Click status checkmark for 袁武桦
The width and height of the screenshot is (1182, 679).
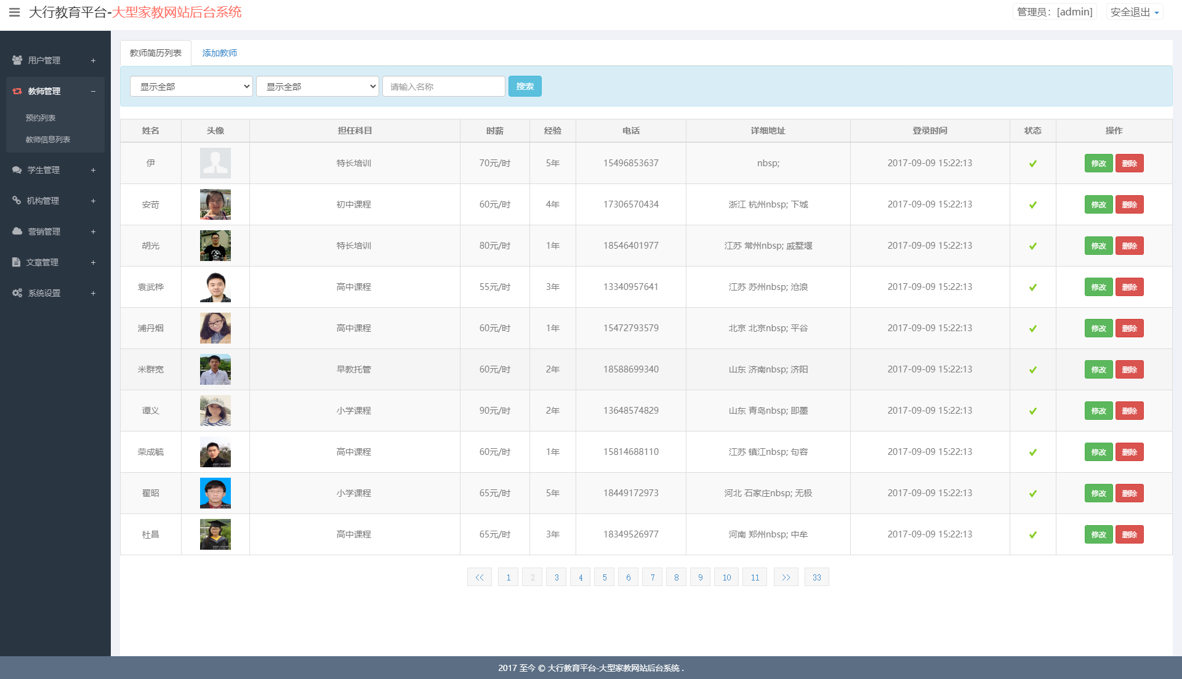(x=1033, y=287)
